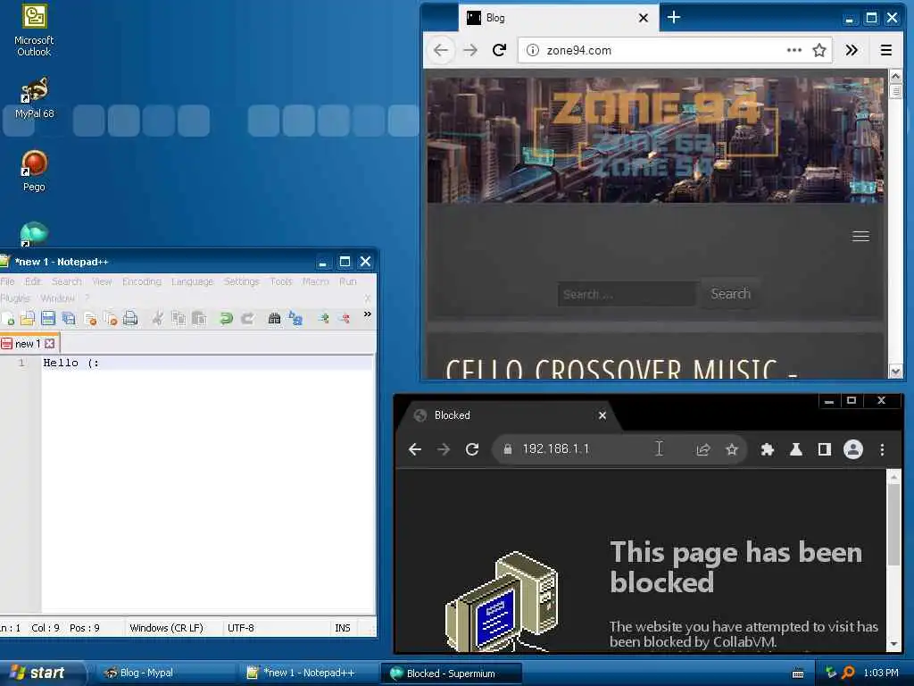Open the File menu in Notepad++

7,281
